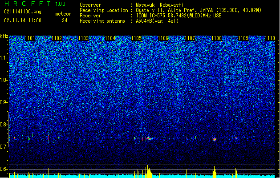280x178 pixels.
Task: Click the 1101 time marker
Action: [30, 38]
